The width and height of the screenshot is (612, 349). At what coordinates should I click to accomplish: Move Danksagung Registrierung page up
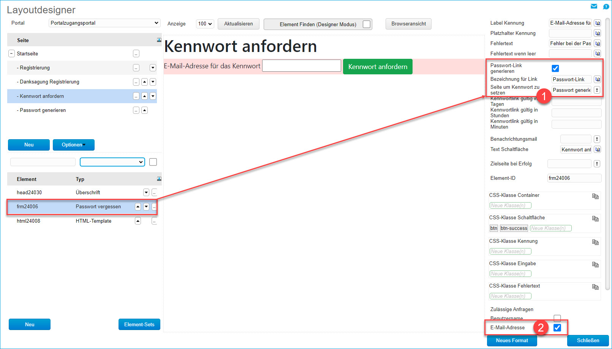coord(144,82)
